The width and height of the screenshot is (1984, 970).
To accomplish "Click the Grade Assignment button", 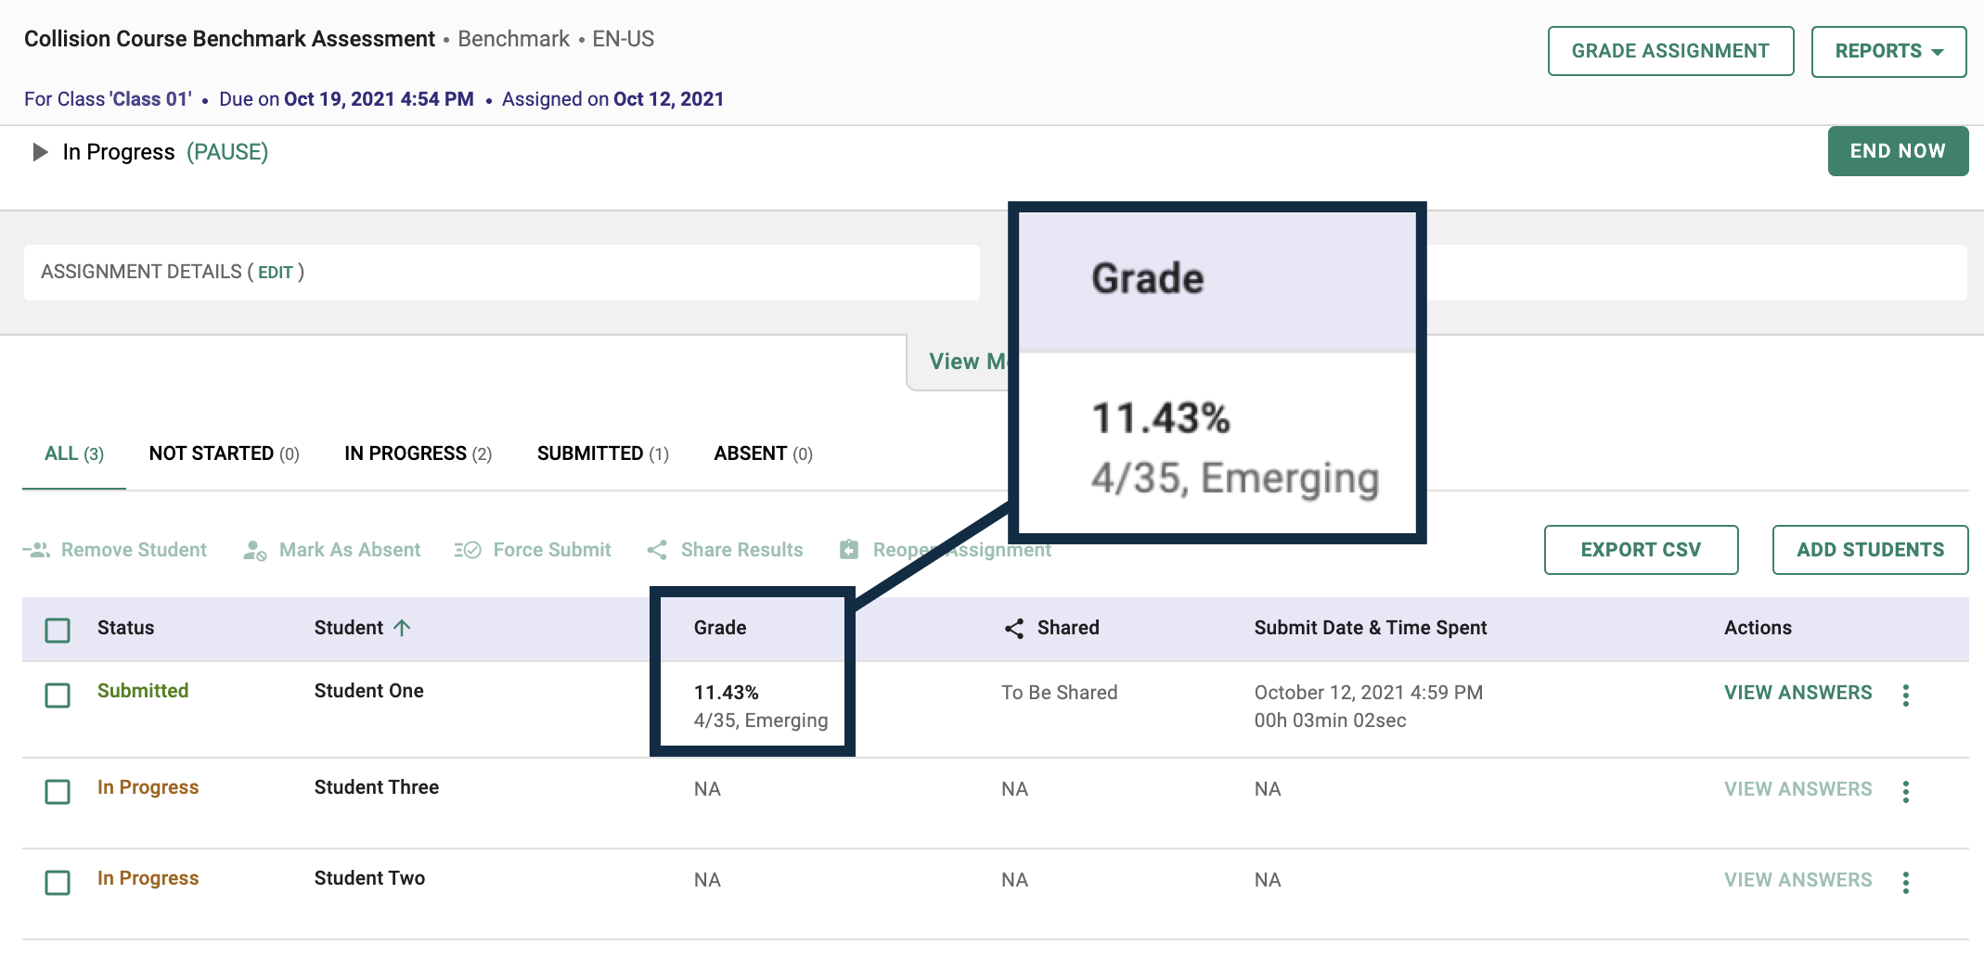I will 1670,51.
